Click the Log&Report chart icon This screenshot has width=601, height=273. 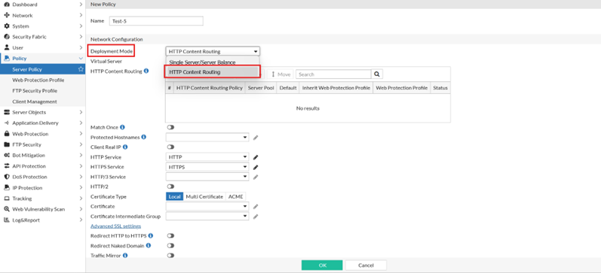coord(6,220)
